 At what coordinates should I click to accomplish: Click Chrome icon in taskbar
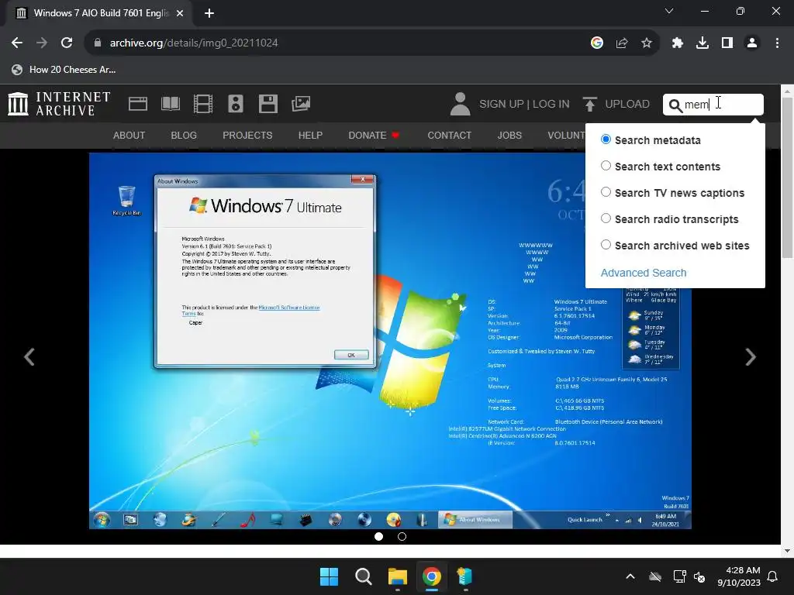tap(431, 576)
